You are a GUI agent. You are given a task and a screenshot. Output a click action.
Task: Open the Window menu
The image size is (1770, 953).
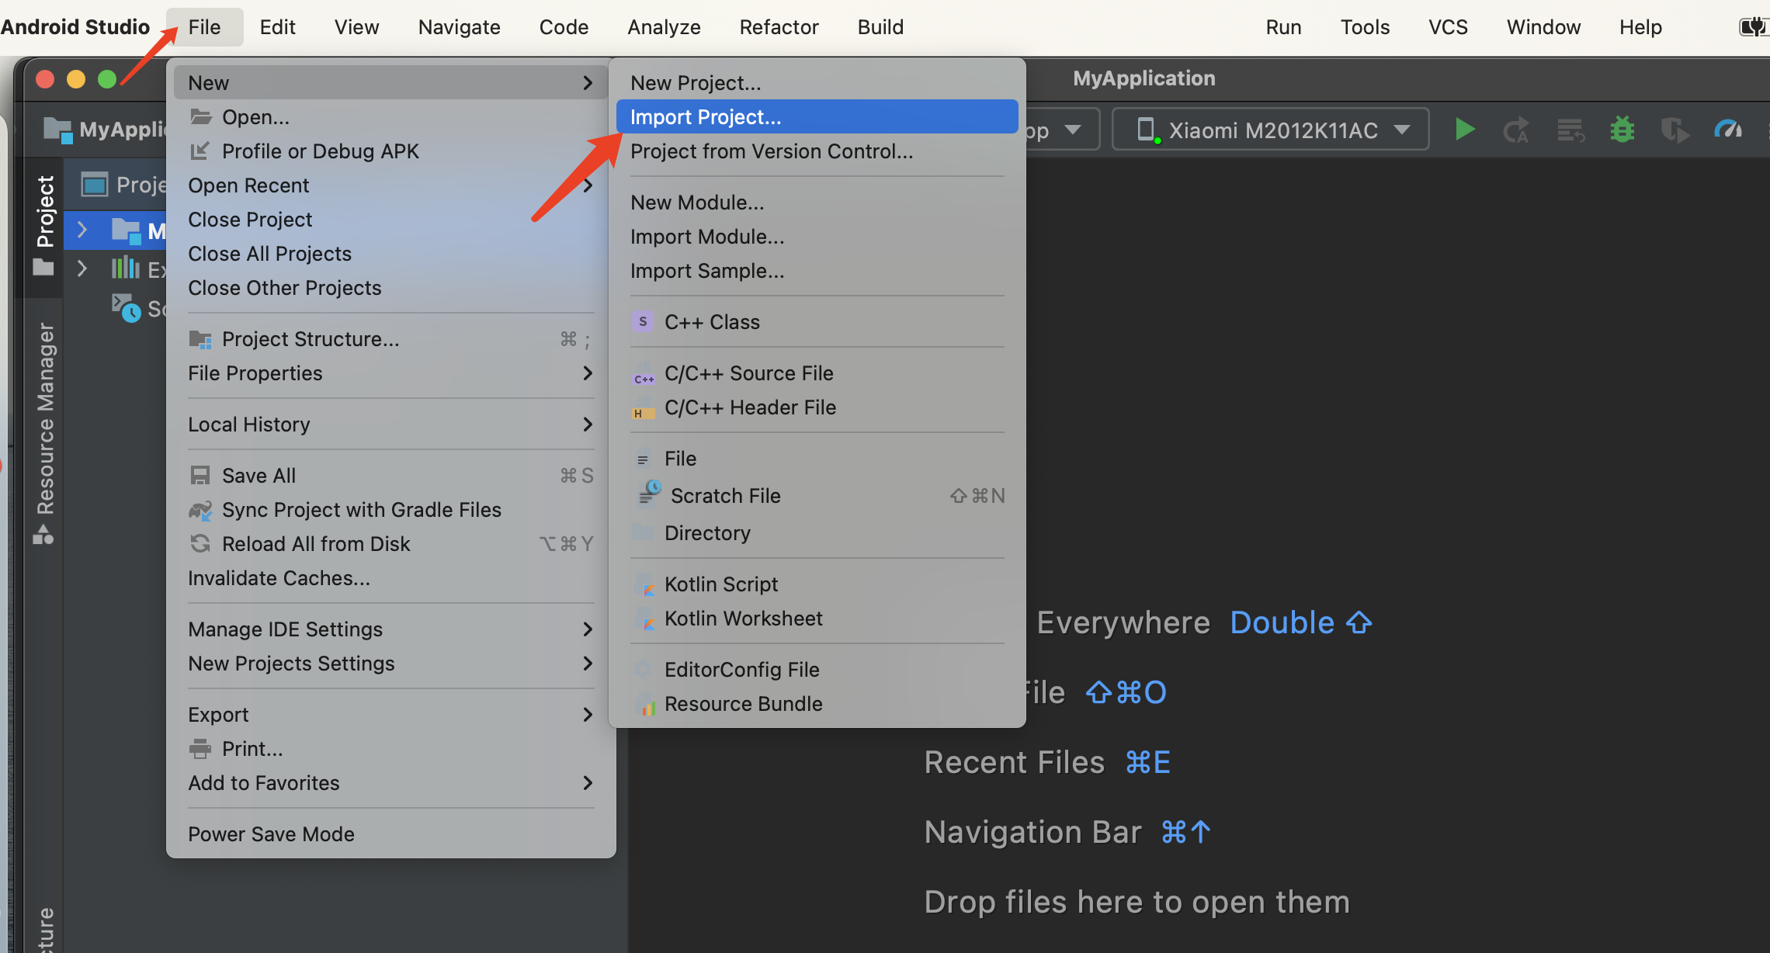tap(1543, 27)
